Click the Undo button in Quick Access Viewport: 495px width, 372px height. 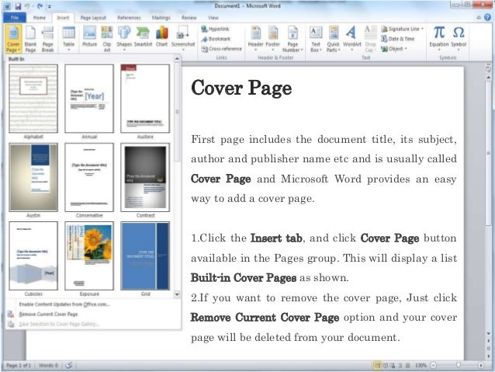pyautogui.click(x=28, y=6)
